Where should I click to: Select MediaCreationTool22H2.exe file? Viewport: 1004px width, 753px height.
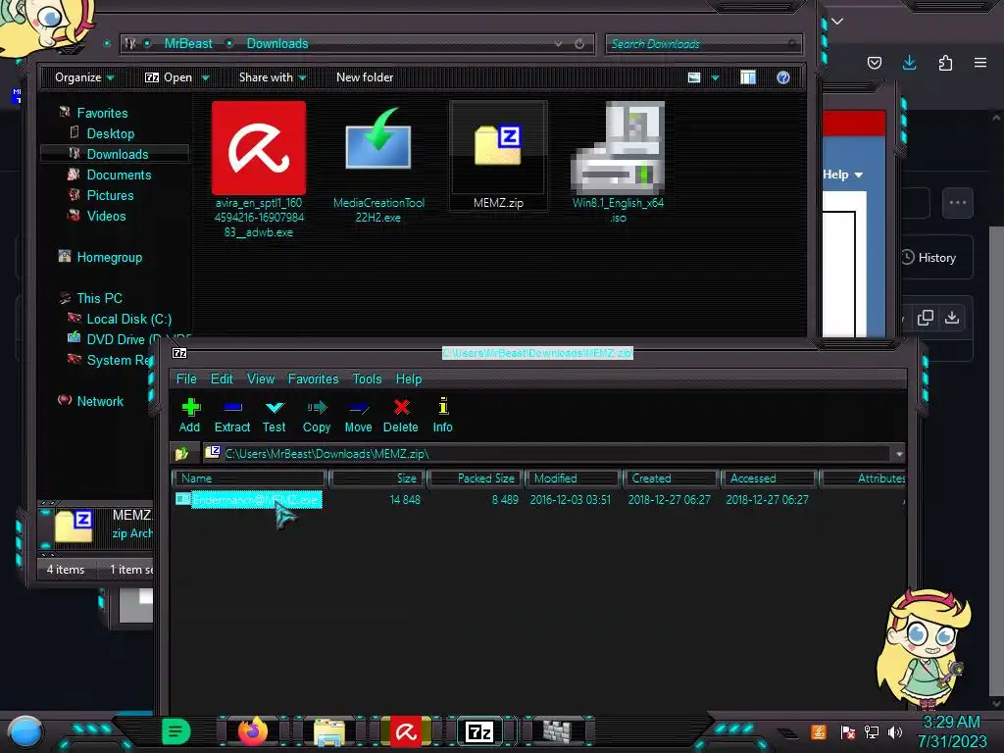click(378, 164)
